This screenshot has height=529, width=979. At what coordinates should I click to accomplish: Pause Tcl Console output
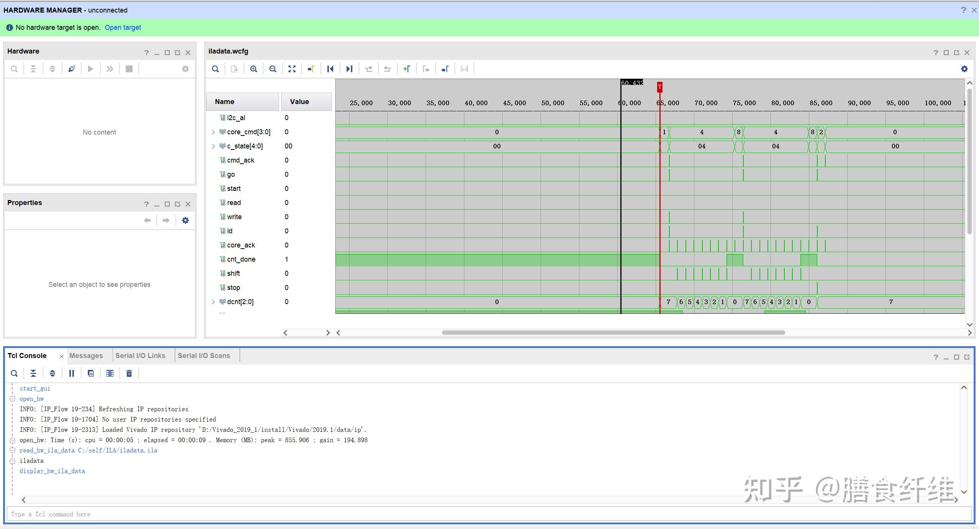coord(72,373)
